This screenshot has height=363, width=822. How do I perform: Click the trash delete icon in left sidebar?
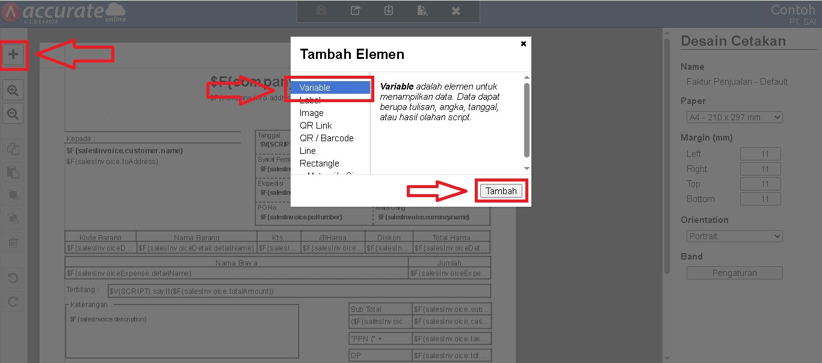[13, 243]
